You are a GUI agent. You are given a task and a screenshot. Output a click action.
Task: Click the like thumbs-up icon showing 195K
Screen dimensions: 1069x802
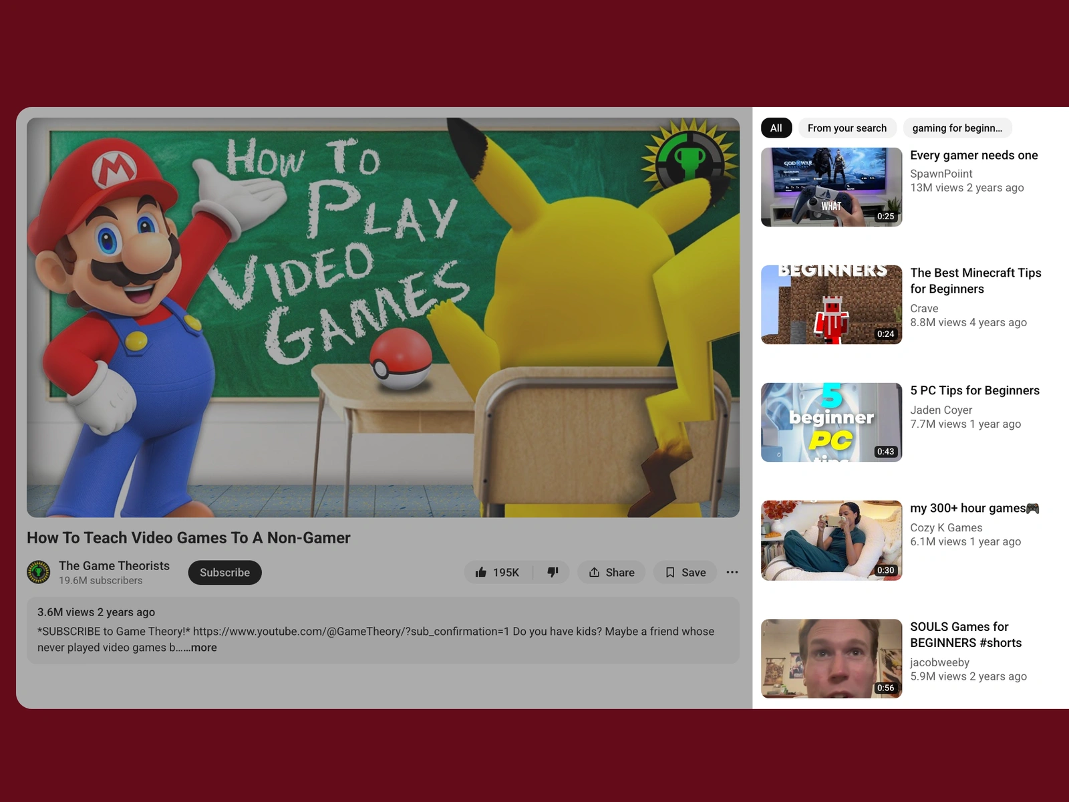tap(498, 572)
